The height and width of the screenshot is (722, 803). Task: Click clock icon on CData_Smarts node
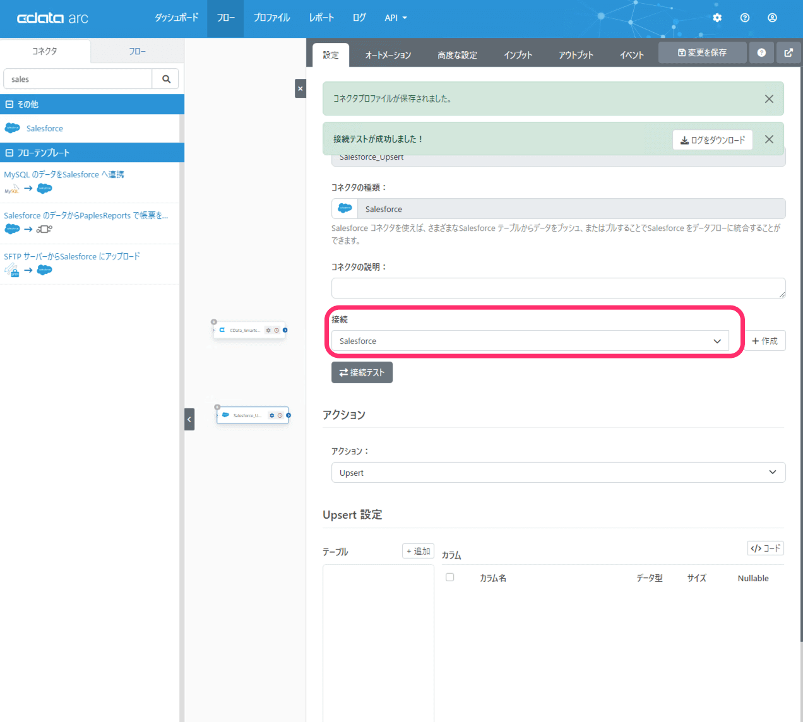coord(277,330)
